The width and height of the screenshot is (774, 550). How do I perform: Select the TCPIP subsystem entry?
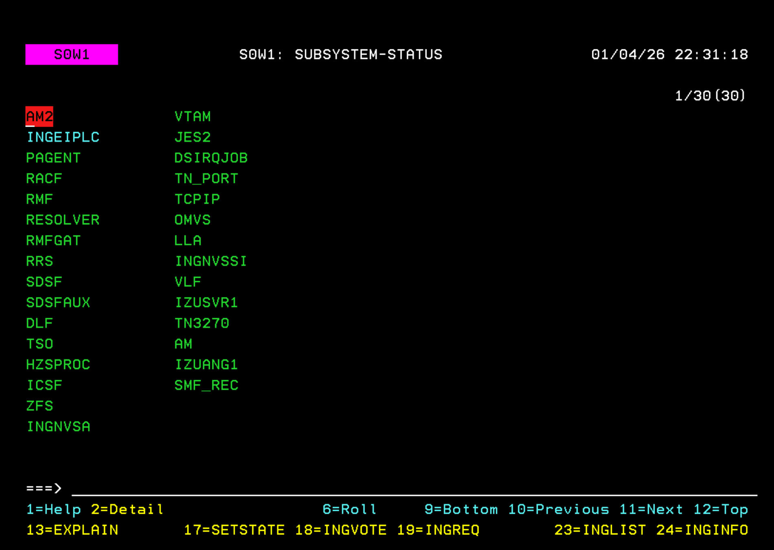197,199
